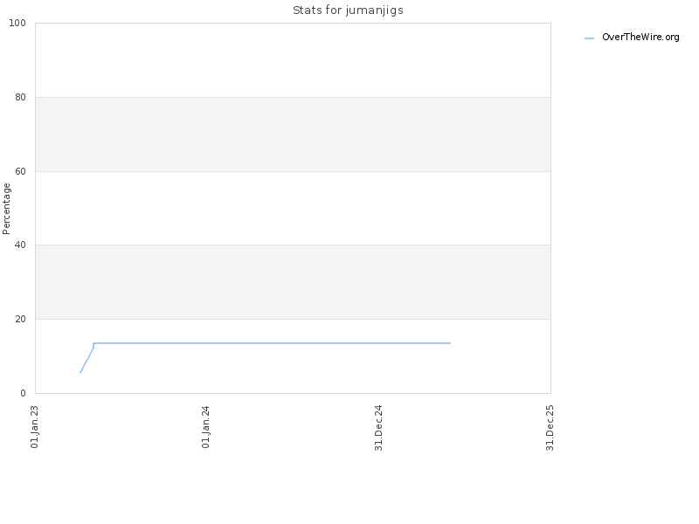
Task: Click the start of the blue data line
Action: (80, 372)
